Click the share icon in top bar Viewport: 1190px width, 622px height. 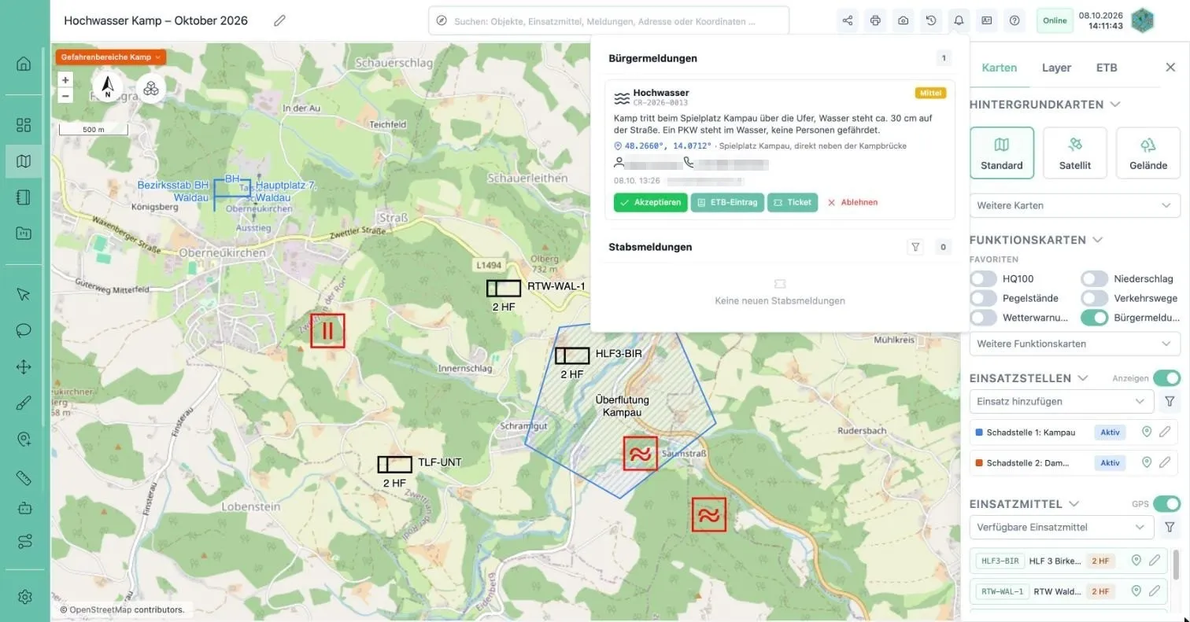(848, 20)
